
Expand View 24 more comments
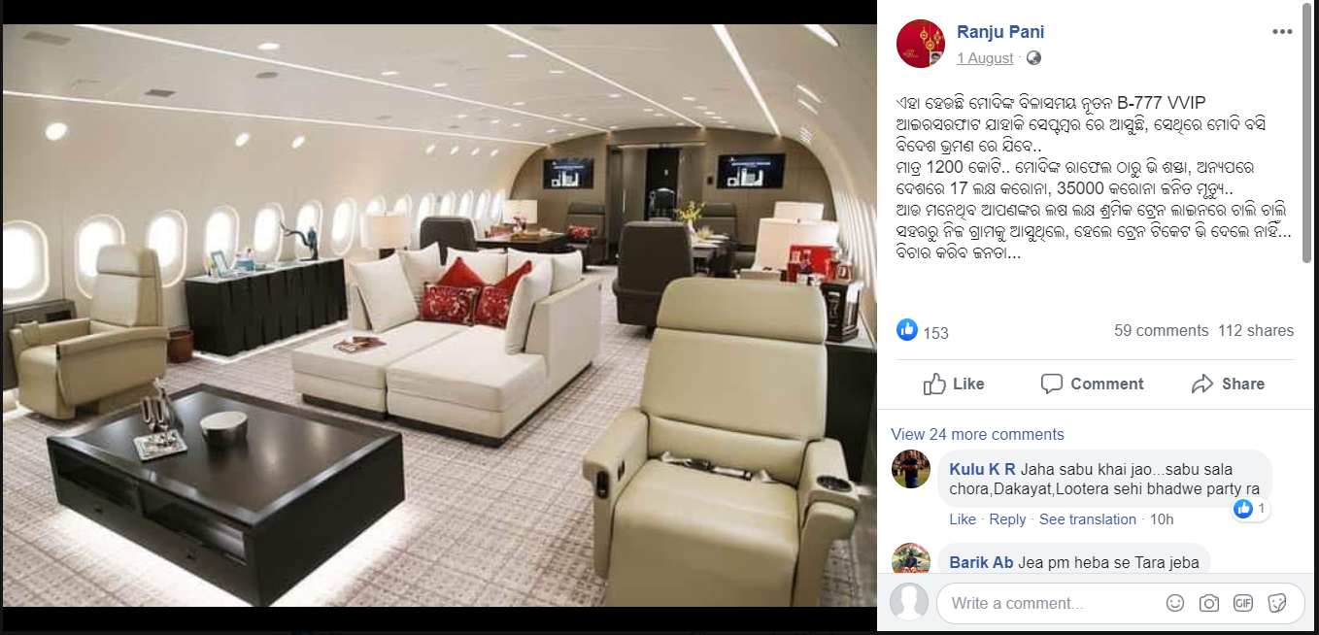click(x=977, y=434)
